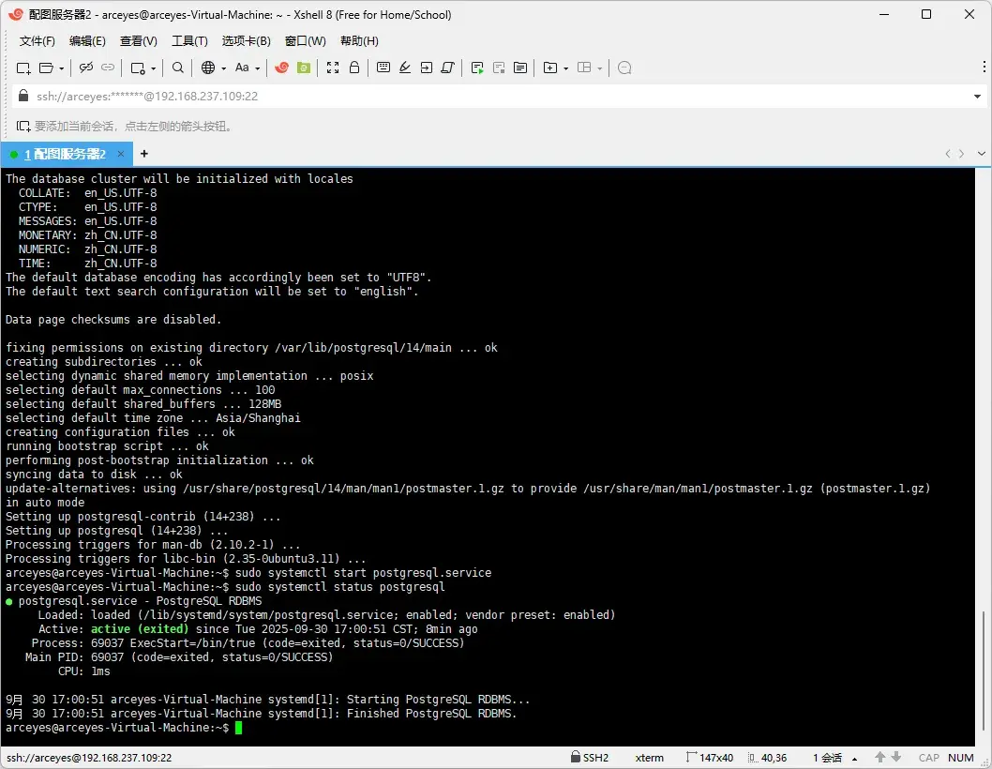
Task: Expand the encoding globe dropdown
Action: point(221,68)
